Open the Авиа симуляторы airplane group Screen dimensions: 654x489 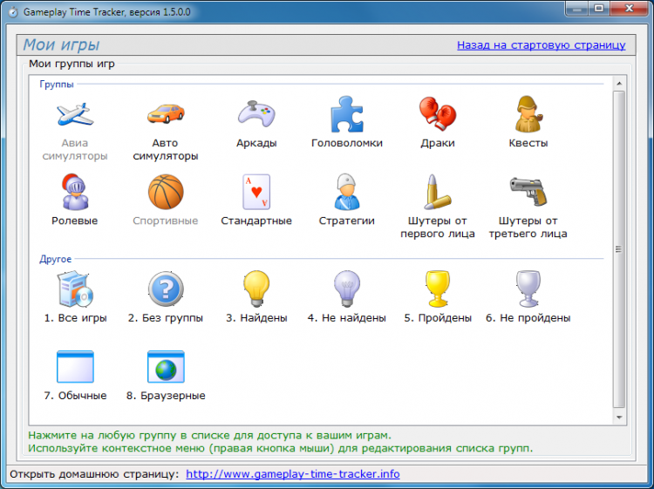[75, 115]
